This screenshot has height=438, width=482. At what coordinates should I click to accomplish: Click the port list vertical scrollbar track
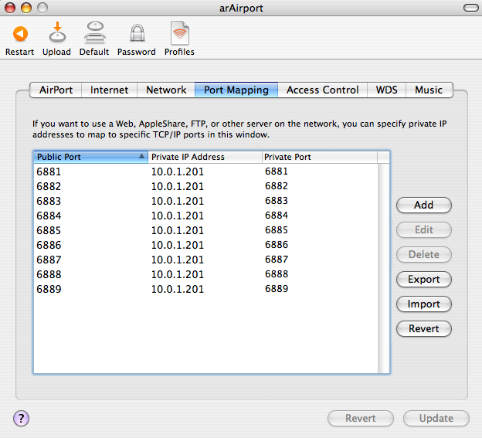[383, 268]
